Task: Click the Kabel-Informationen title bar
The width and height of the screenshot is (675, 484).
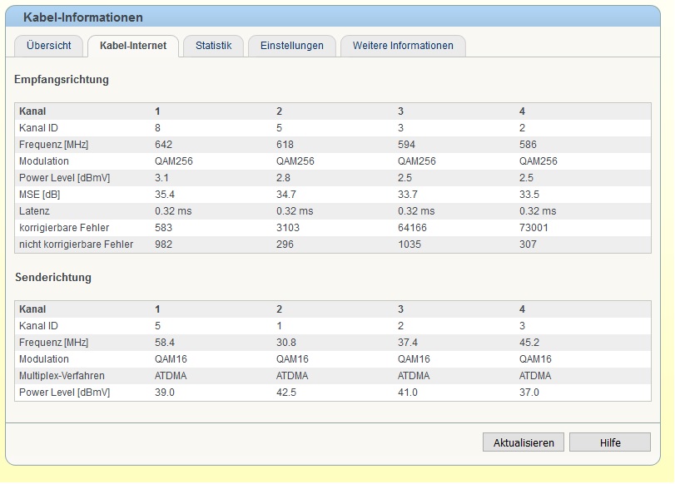Action: pos(82,17)
